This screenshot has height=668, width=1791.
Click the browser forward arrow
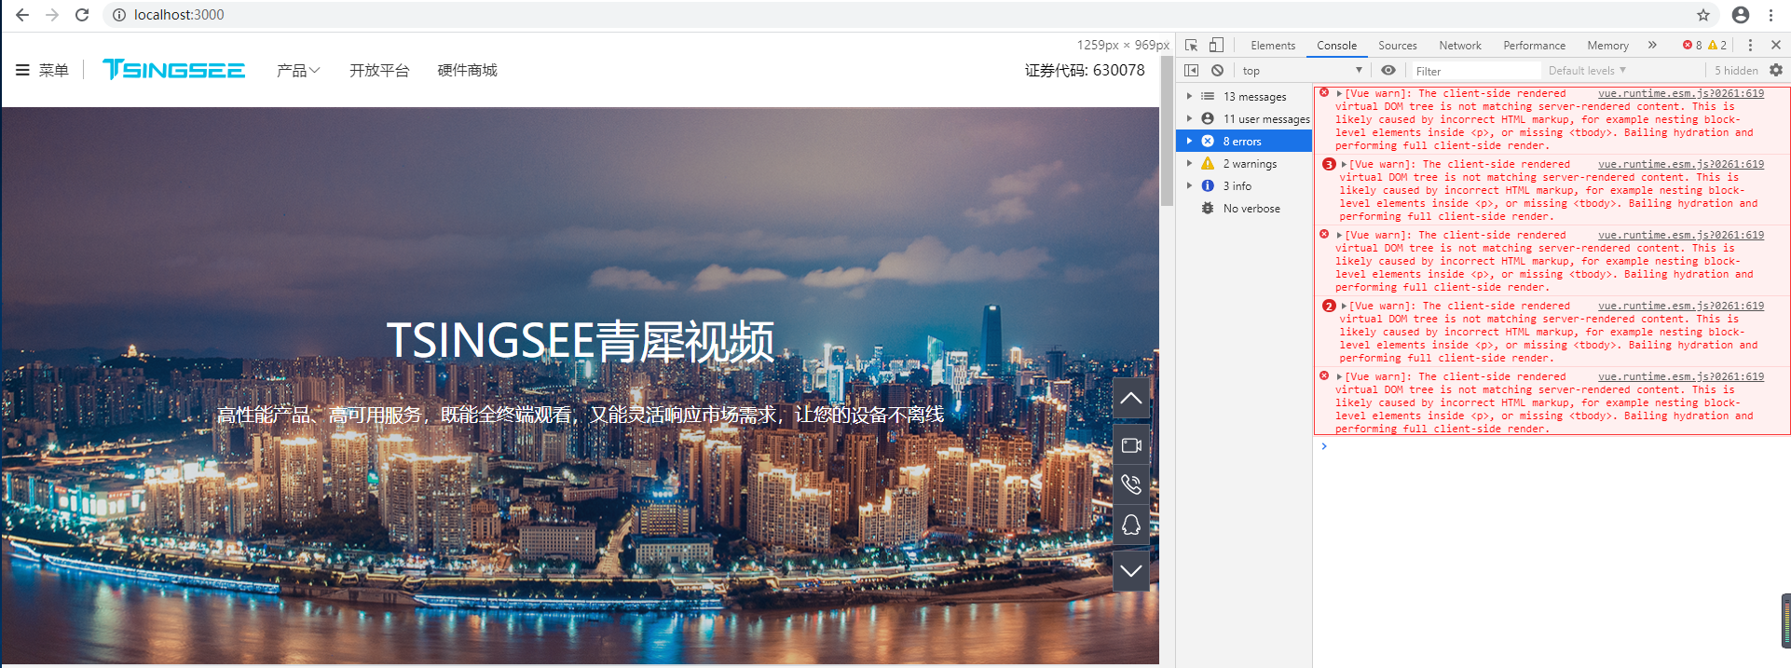(x=52, y=15)
